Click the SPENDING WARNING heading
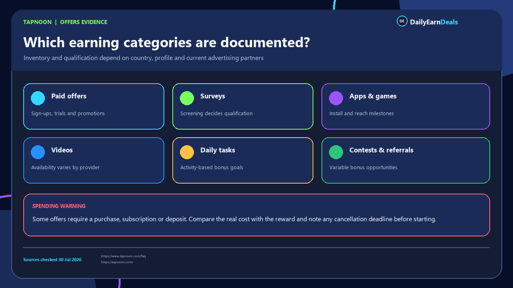This screenshot has height=288, width=513. (x=59, y=206)
